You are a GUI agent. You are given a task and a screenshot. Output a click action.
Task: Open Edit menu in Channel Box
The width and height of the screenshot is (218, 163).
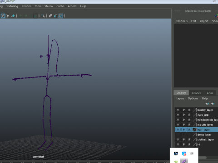tap(193, 21)
